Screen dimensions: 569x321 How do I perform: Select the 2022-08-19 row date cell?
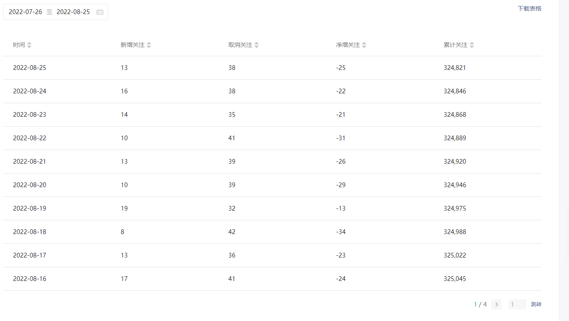click(x=29, y=208)
